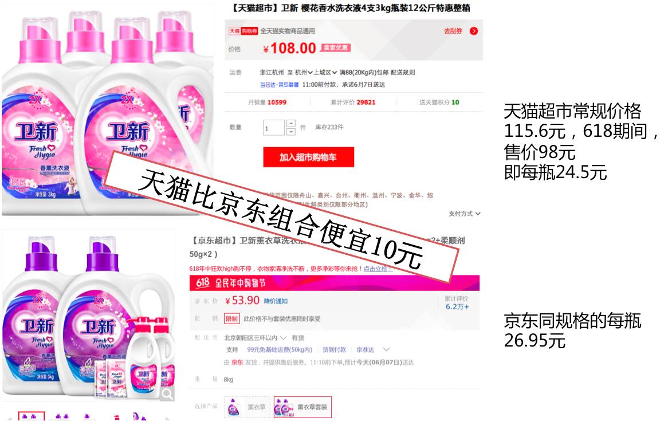The image size is (664, 425).
Task: Open the 上城区 district dropdown
Action: 325,72
